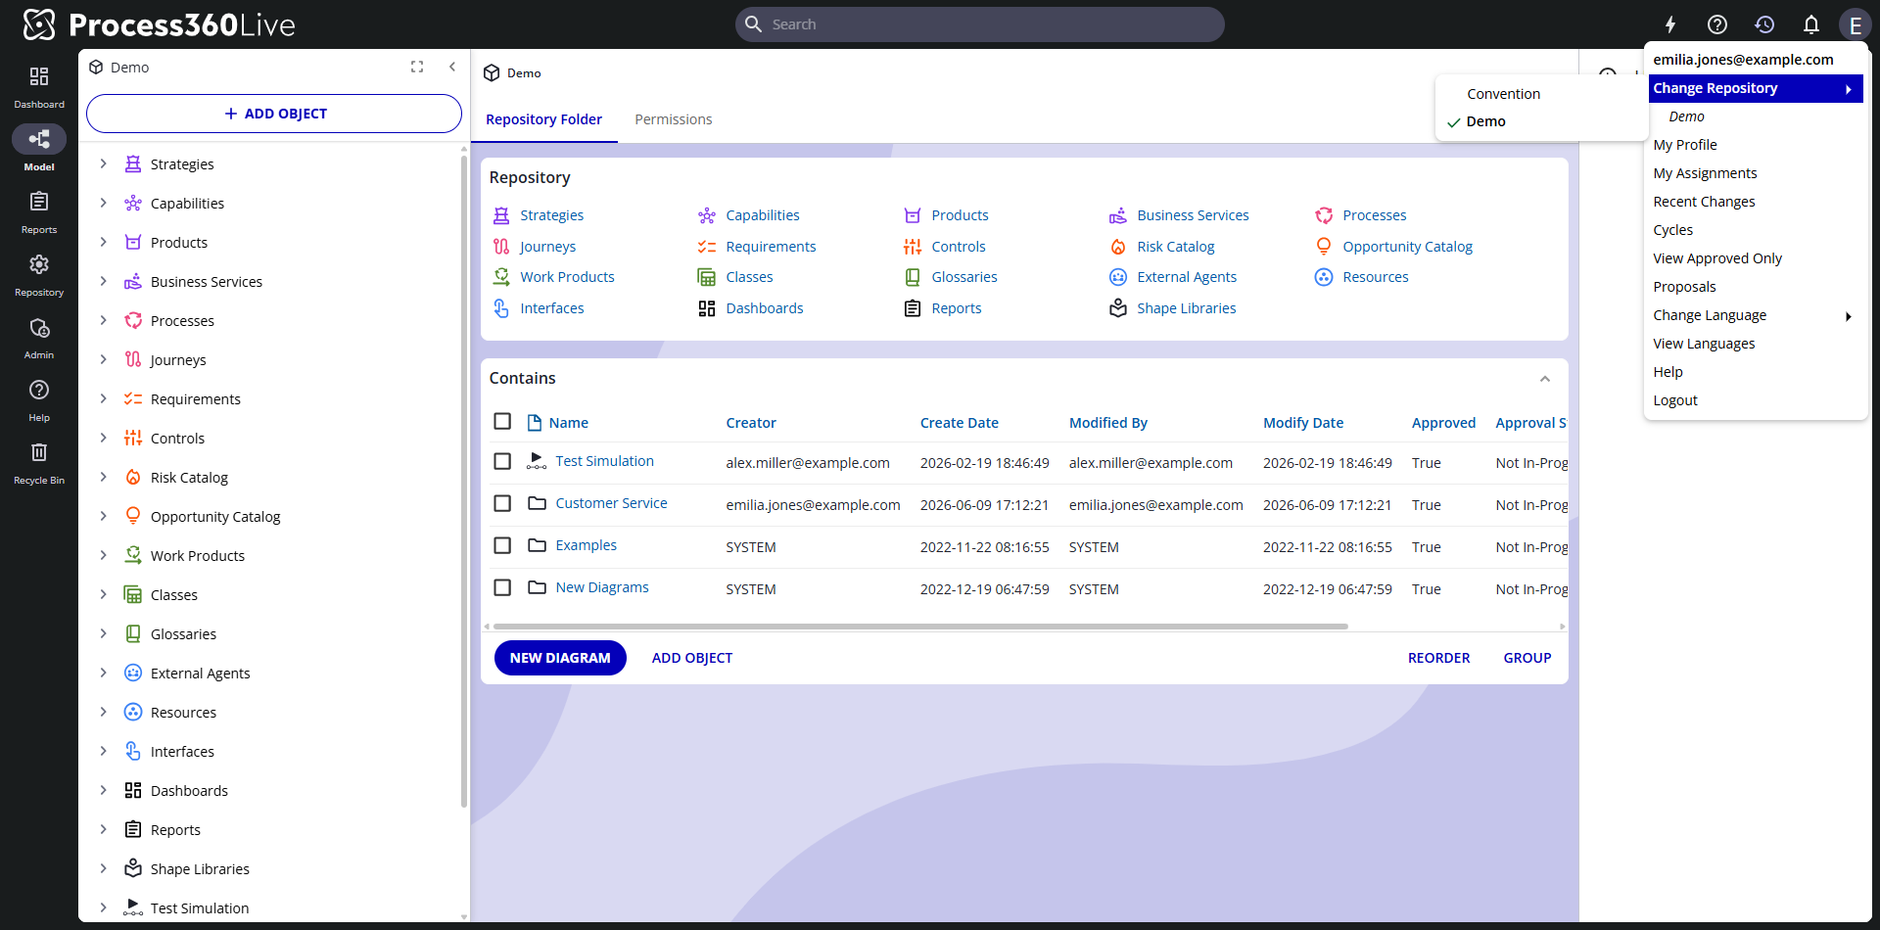Click the Customer Service folder icon
Screen dimensions: 1880x930
point(537,503)
